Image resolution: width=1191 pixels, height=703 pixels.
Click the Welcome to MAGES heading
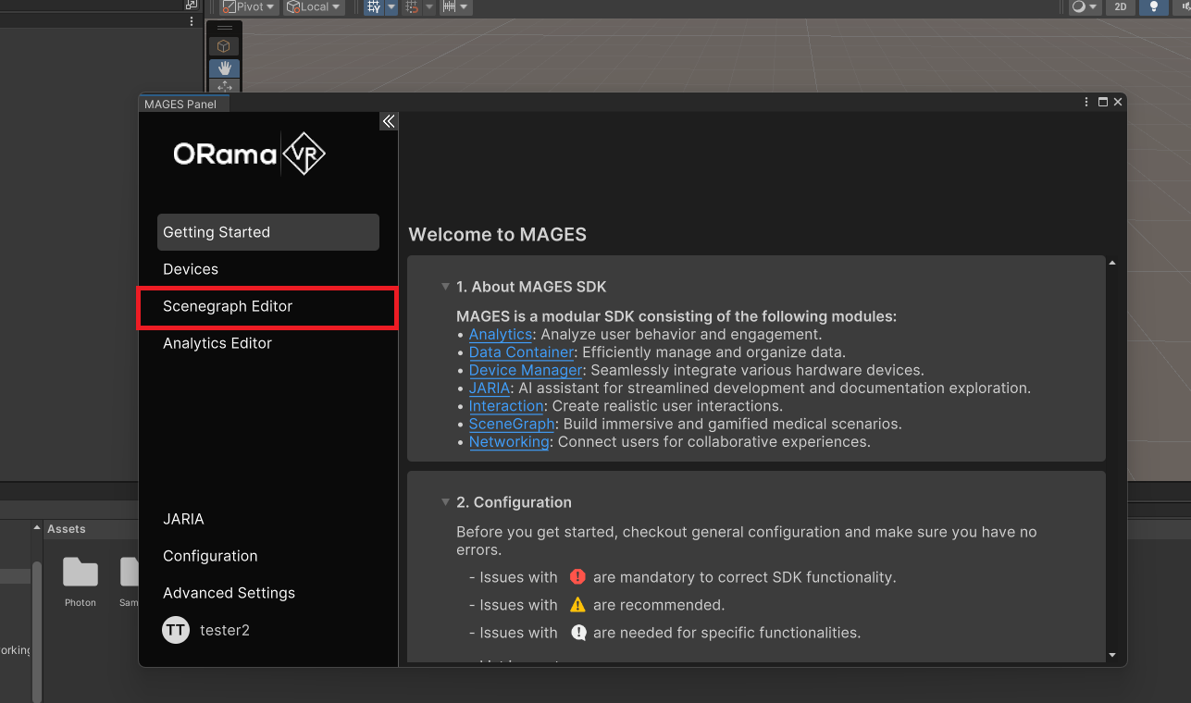[x=498, y=235]
